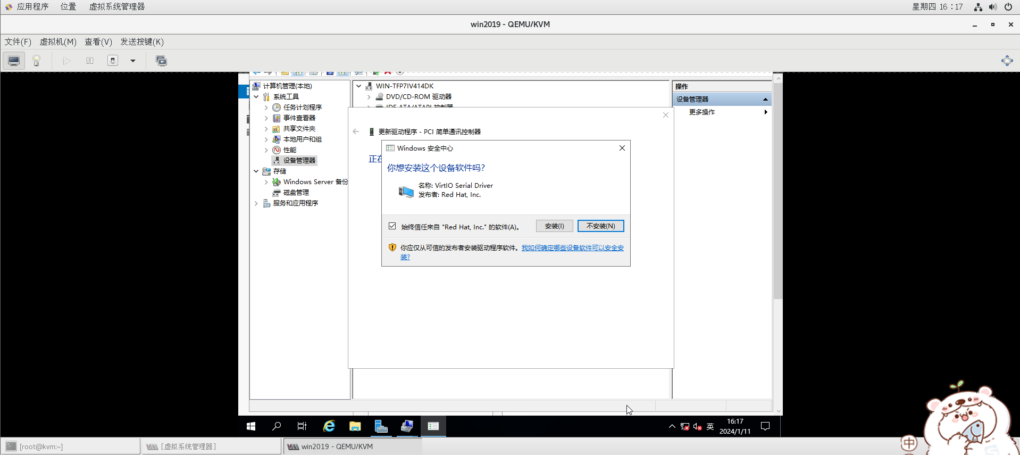Select the 事件查看器 icon
Screen dimensions: 1020x455
click(x=277, y=118)
